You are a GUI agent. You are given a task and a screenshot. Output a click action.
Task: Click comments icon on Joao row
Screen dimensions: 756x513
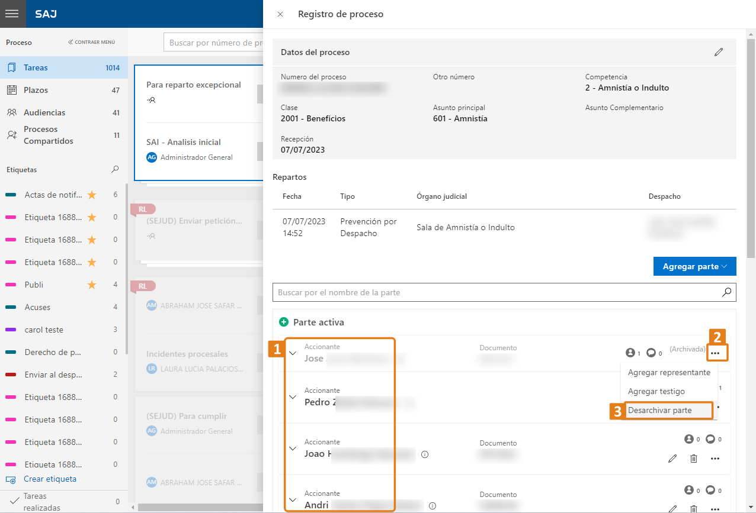pos(710,439)
